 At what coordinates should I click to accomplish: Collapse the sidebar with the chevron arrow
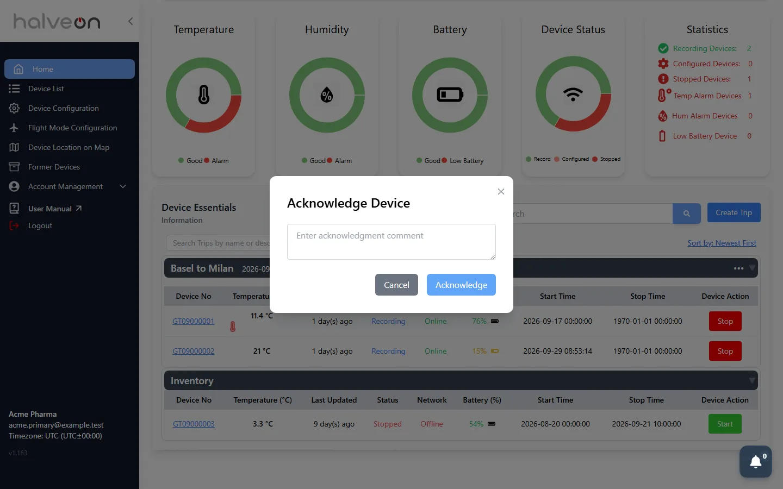tap(130, 21)
